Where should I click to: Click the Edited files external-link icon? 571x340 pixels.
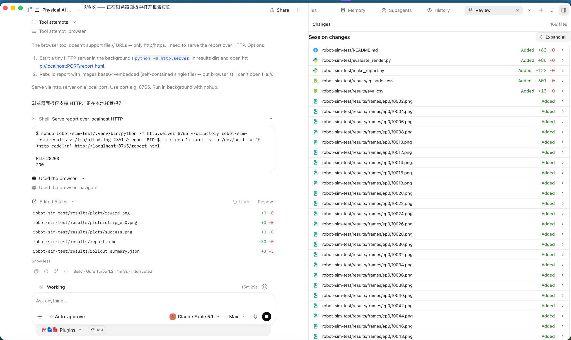(x=34, y=201)
